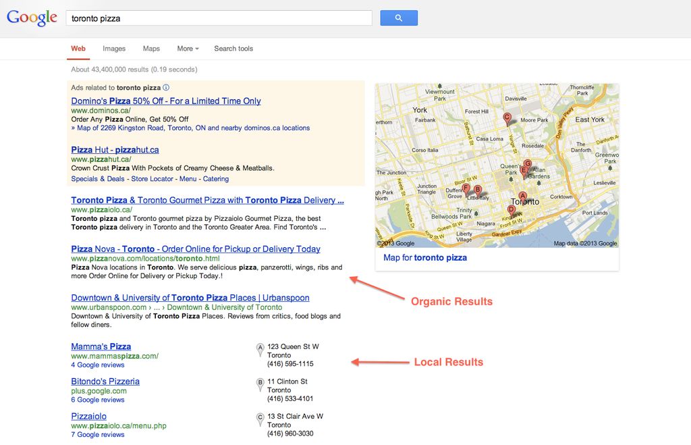
Task: Open the Urbanspoon Toronto Pizza Places result
Action: 190,298
